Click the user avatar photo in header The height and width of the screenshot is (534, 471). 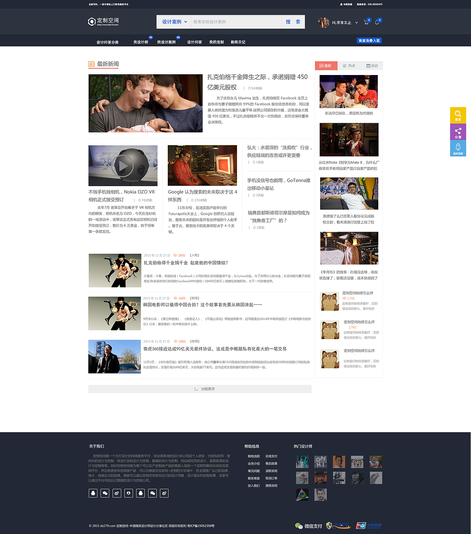[x=323, y=22]
